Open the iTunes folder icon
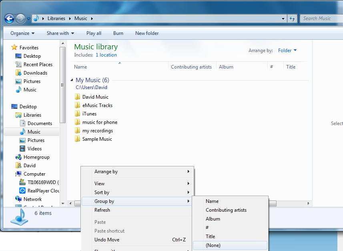 (77, 114)
